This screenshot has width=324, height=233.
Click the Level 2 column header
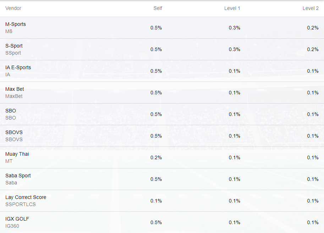pos(311,8)
